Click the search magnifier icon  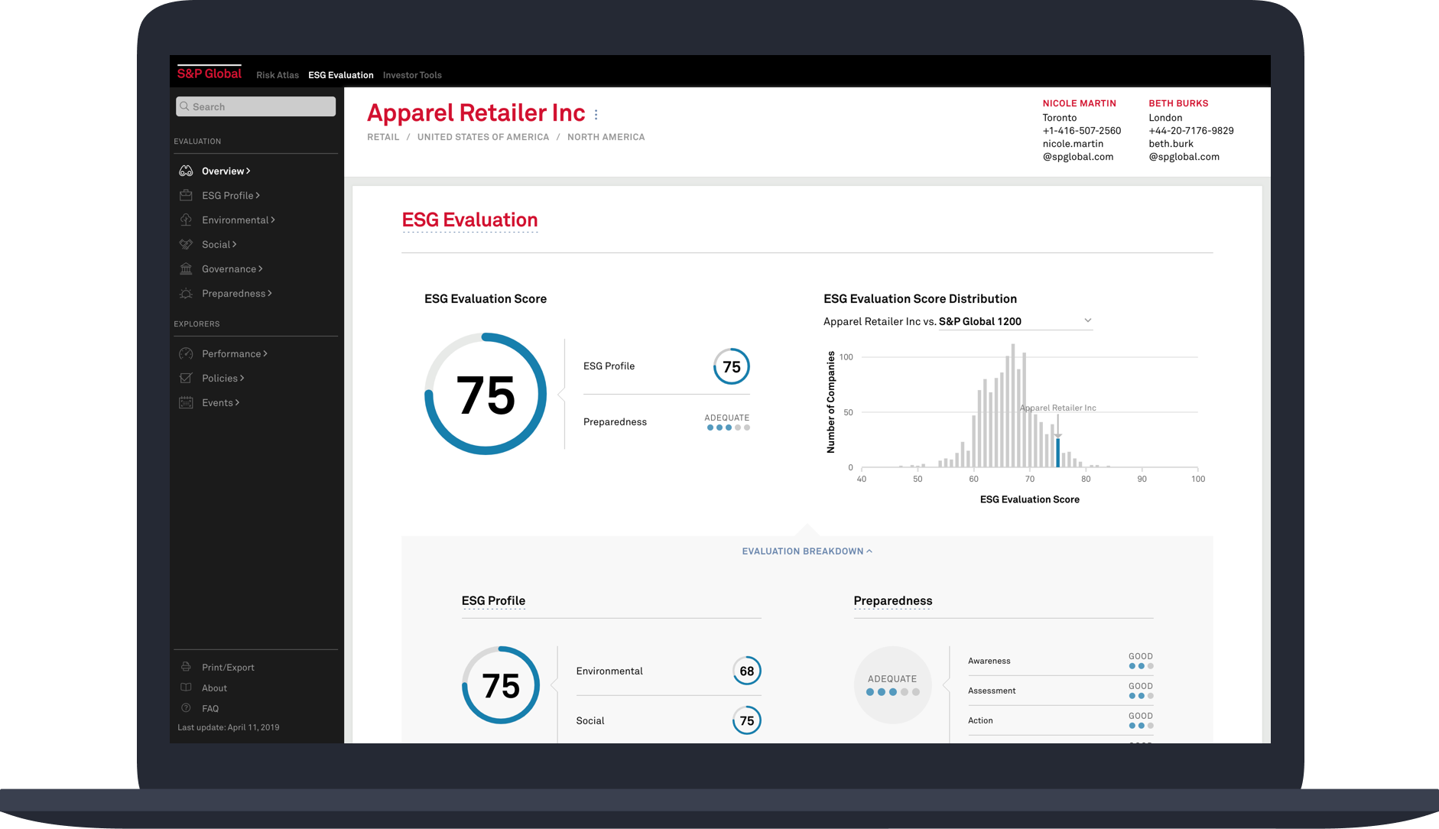pos(184,106)
